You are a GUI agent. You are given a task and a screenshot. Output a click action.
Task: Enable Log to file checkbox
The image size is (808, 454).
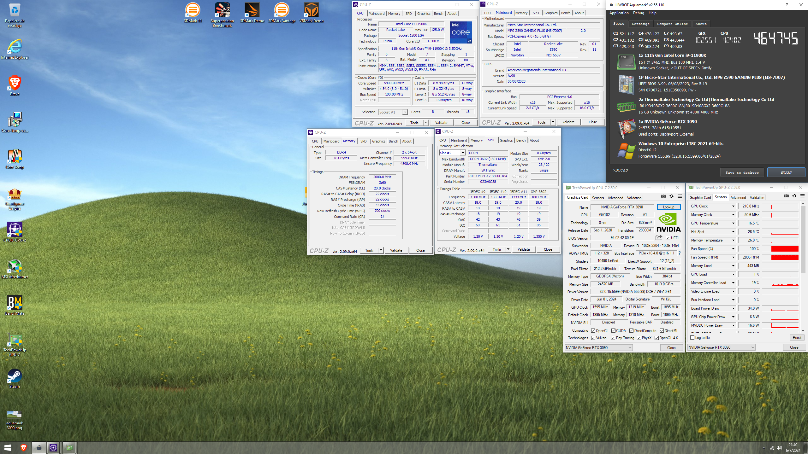692,338
